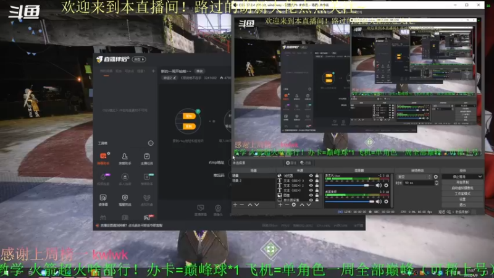Click the pencil edit icon beside room name
The image size is (494, 278).
175,78
